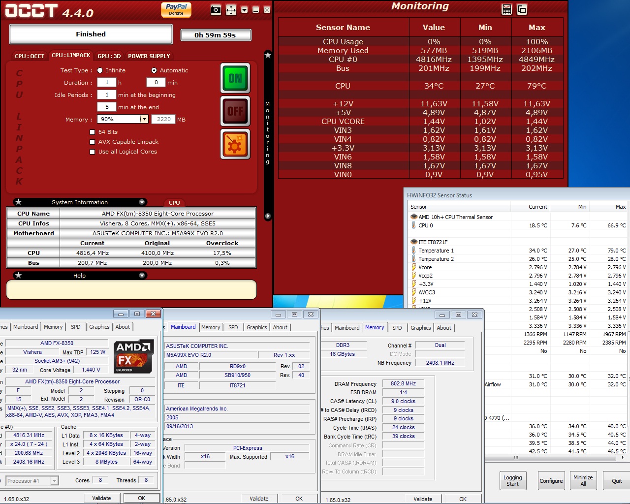Click the 'CPU VCORE' row in Monitoring
Viewport: 630px width, 504px height.
click(x=421, y=121)
